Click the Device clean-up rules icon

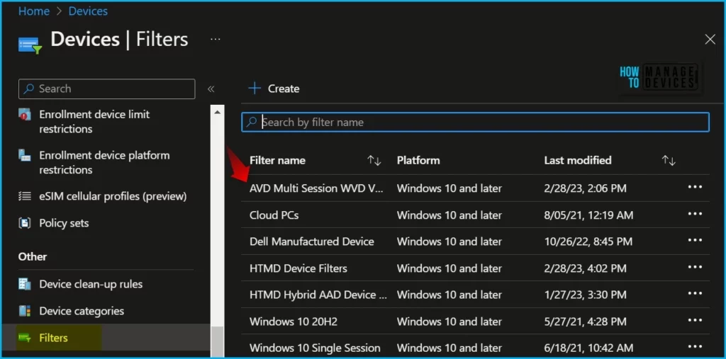click(25, 284)
